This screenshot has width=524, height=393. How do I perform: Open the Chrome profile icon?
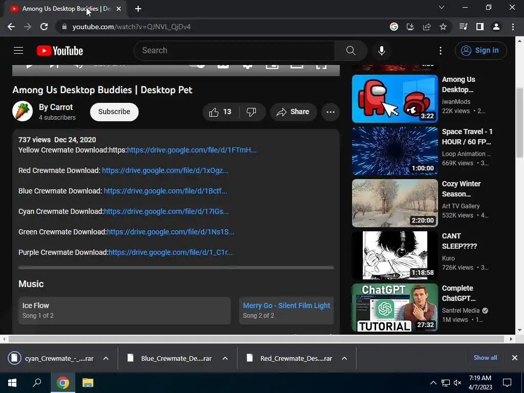click(x=496, y=27)
